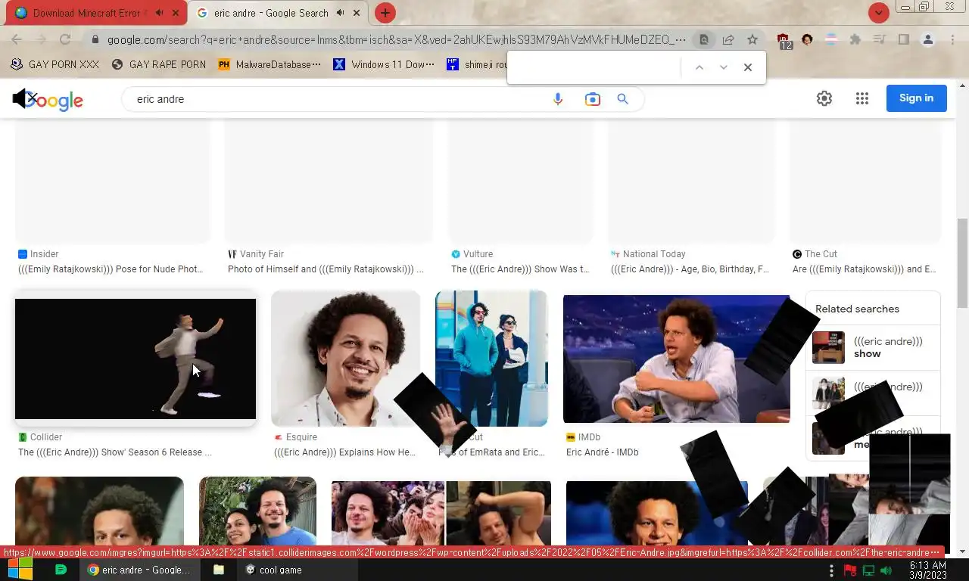Open the red flag tray notification

point(850,570)
